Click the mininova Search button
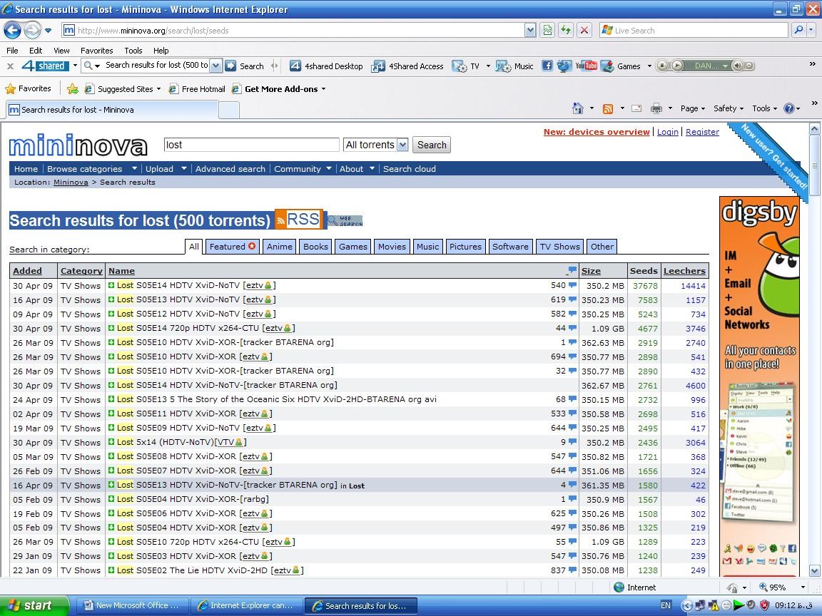 click(x=432, y=145)
